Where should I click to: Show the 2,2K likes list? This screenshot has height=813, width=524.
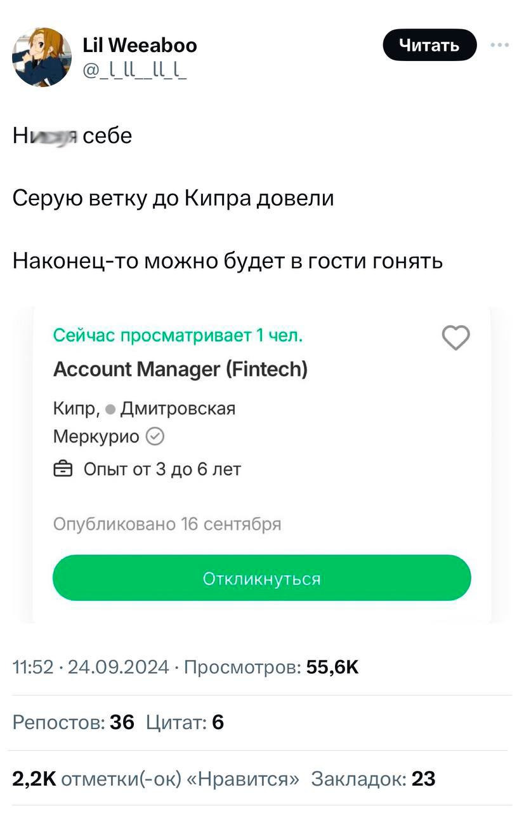click(155, 778)
